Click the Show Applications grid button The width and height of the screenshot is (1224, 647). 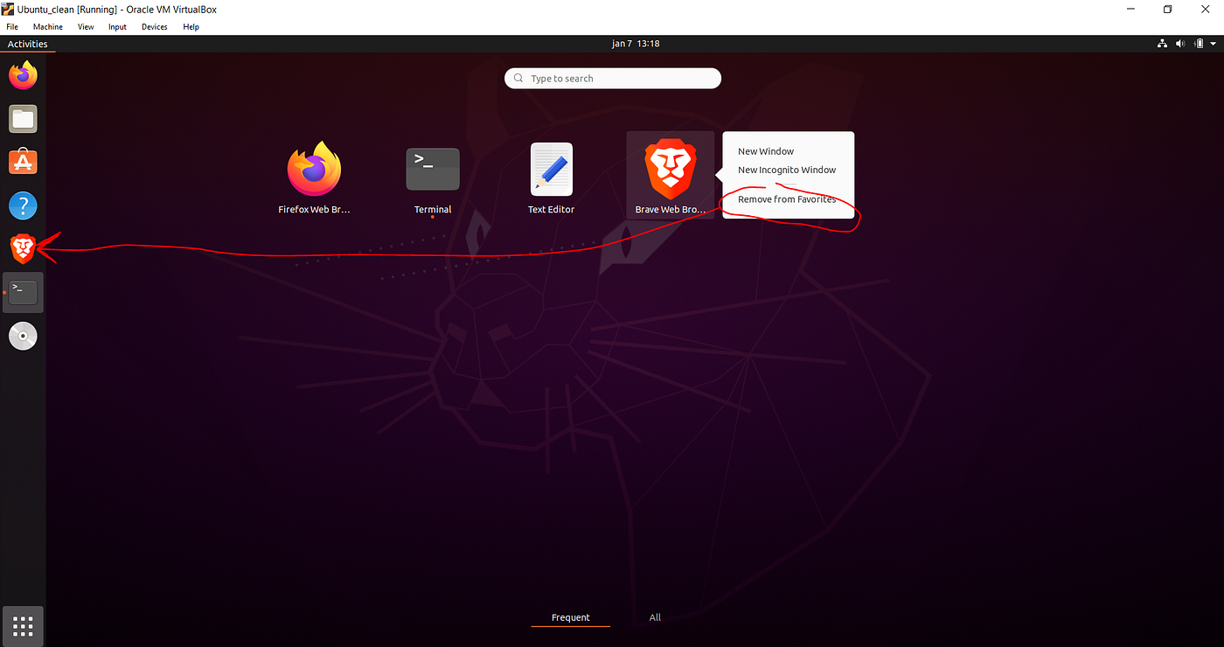(x=24, y=626)
